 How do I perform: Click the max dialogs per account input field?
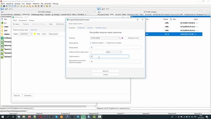click(116, 61)
